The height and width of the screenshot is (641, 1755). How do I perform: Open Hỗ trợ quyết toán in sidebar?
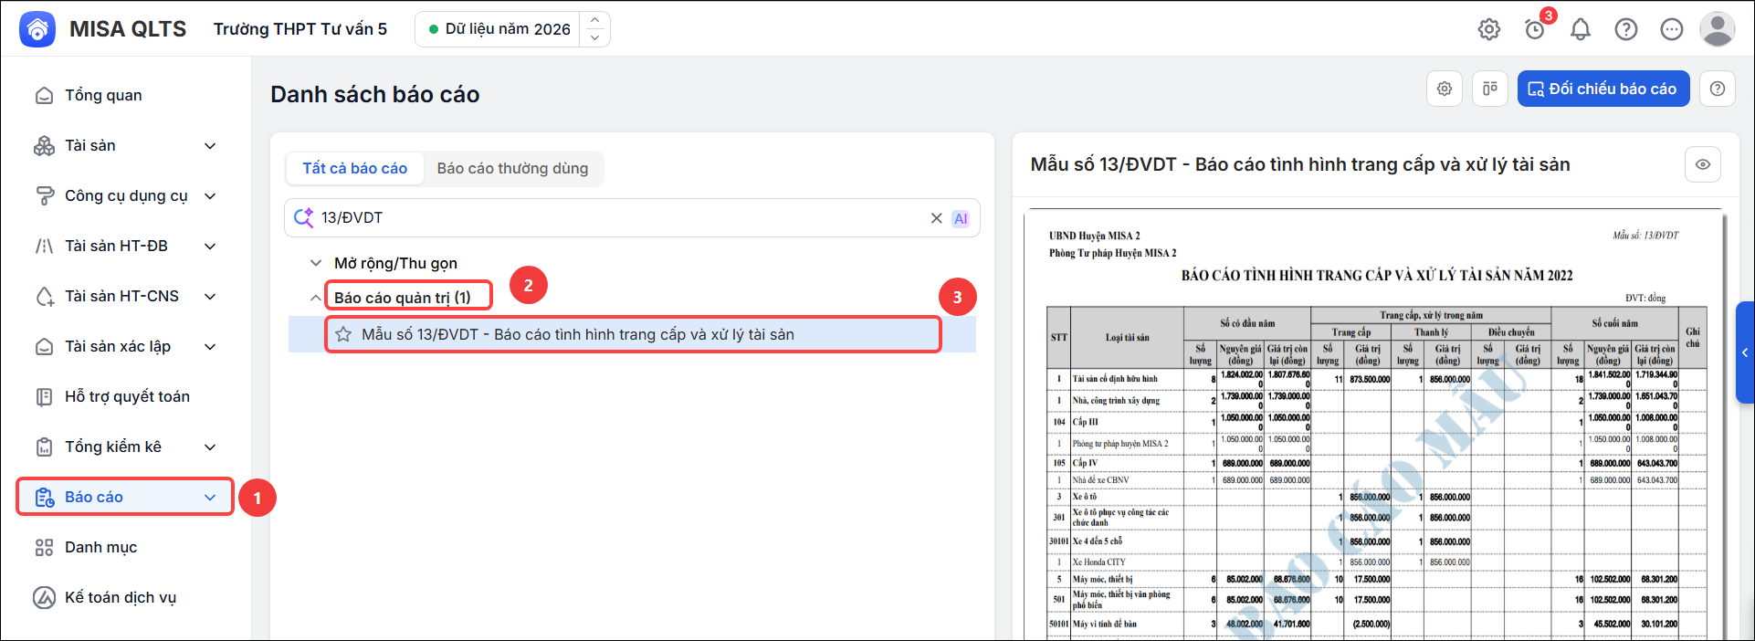click(127, 396)
